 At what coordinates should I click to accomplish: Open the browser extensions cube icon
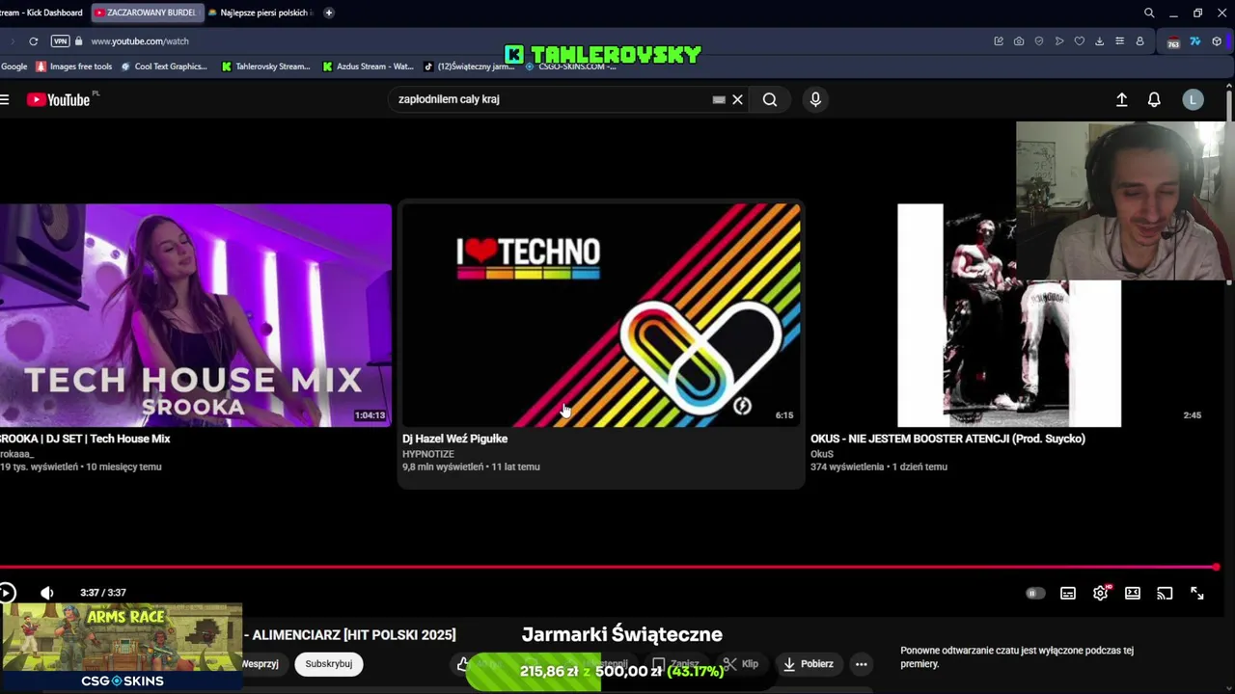[1217, 41]
